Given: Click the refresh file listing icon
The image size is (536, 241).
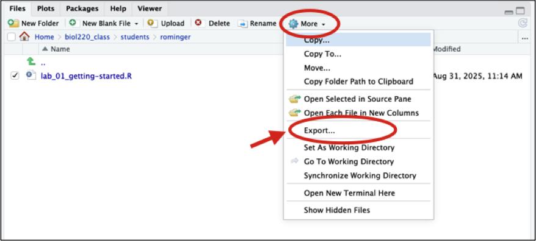Looking at the screenshot, I should (523, 23).
